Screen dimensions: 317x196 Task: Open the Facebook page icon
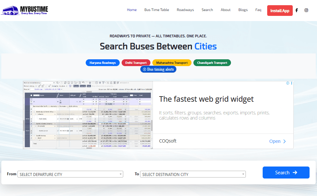(x=296, y=10)
